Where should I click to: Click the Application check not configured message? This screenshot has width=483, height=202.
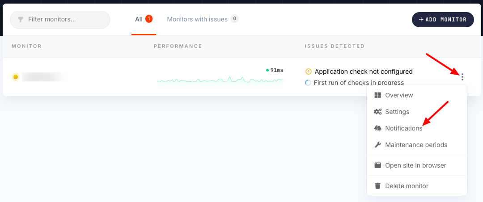point(363,72)
